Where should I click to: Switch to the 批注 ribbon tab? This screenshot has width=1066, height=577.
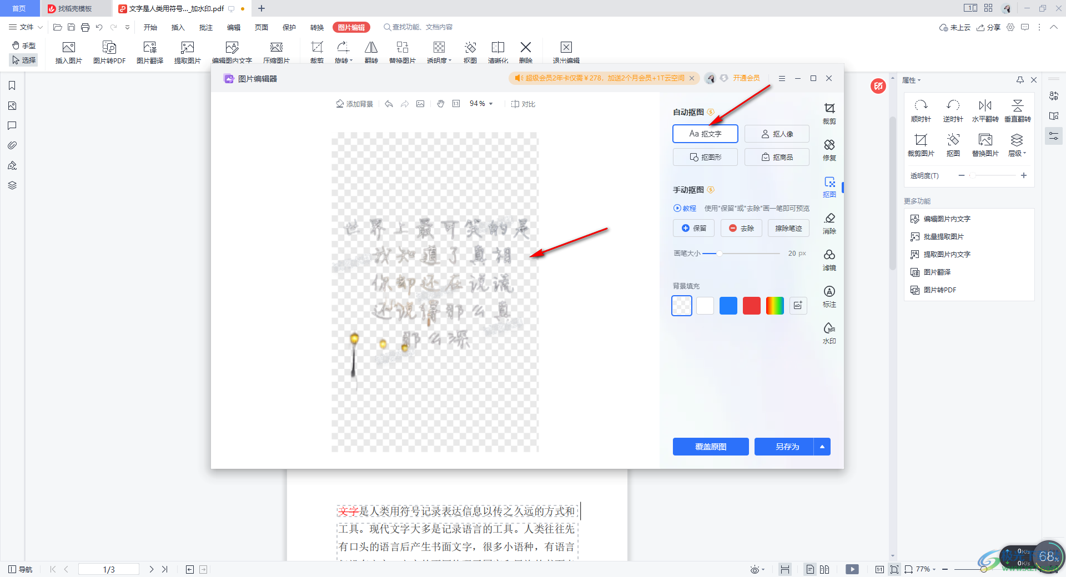click(x=205, y=27)
